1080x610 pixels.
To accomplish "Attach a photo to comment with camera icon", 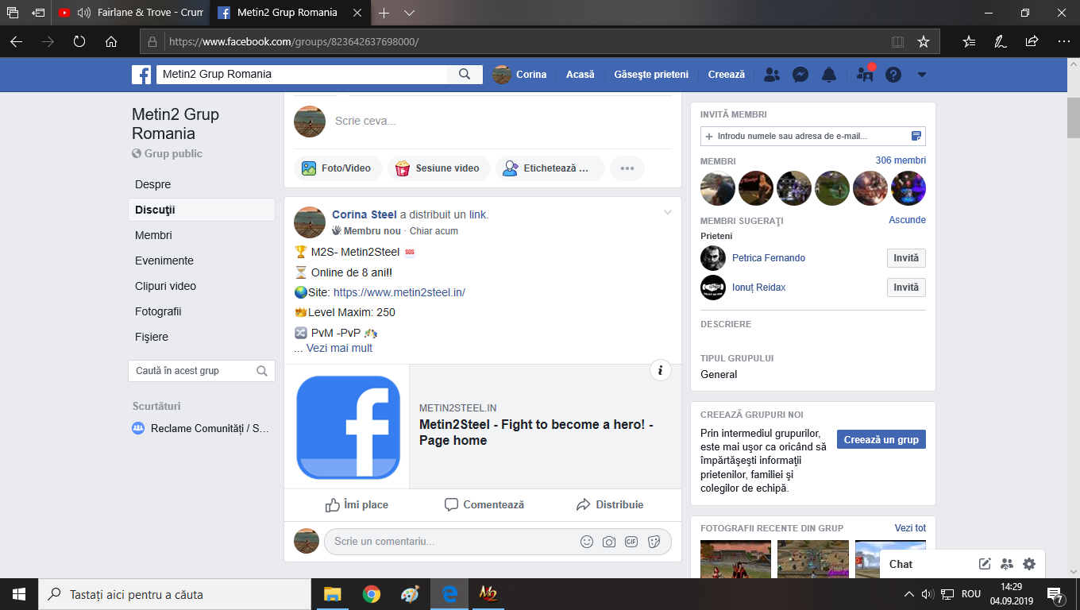I will 609,542.
